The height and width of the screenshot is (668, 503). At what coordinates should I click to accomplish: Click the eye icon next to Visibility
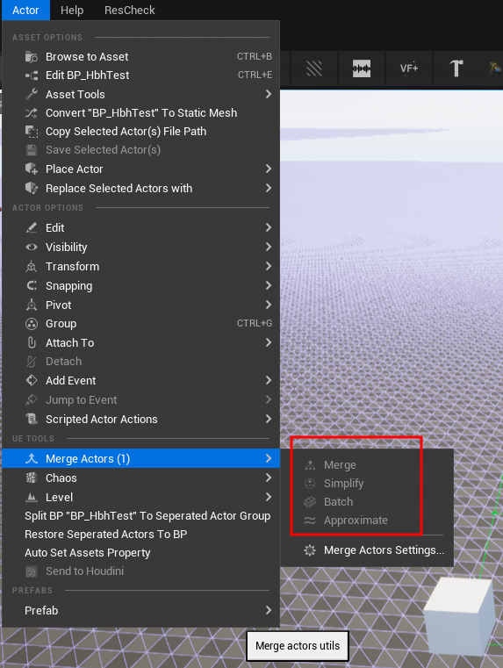(x=32, y=247)
